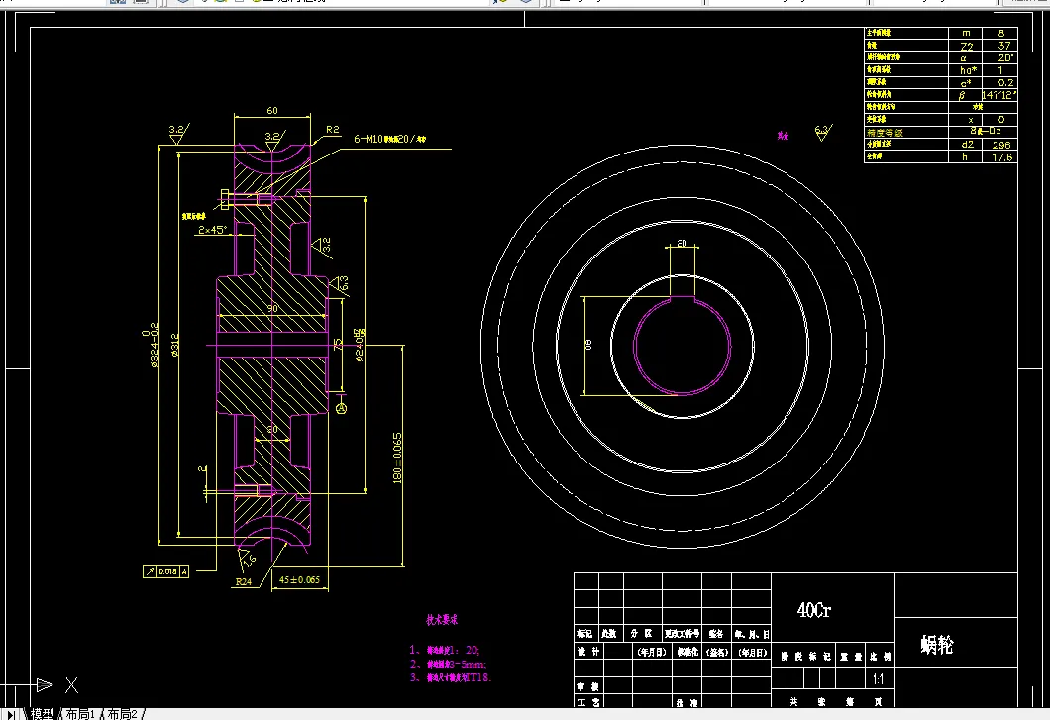Select the 20 keyway width dimension in circular view
The height and width of the screenshot is (720, 1050).
click(682, 243)
